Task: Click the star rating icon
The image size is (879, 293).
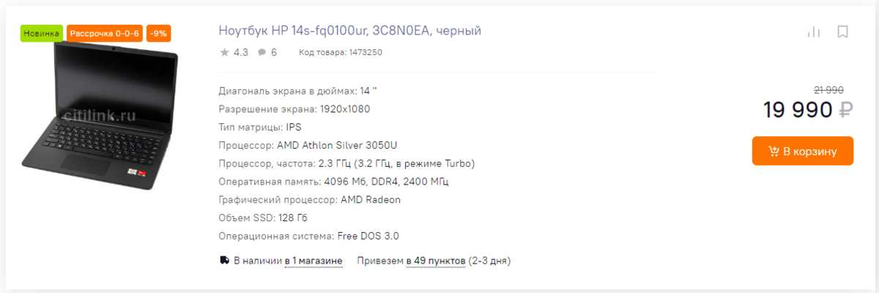Action: coord(224,52)
